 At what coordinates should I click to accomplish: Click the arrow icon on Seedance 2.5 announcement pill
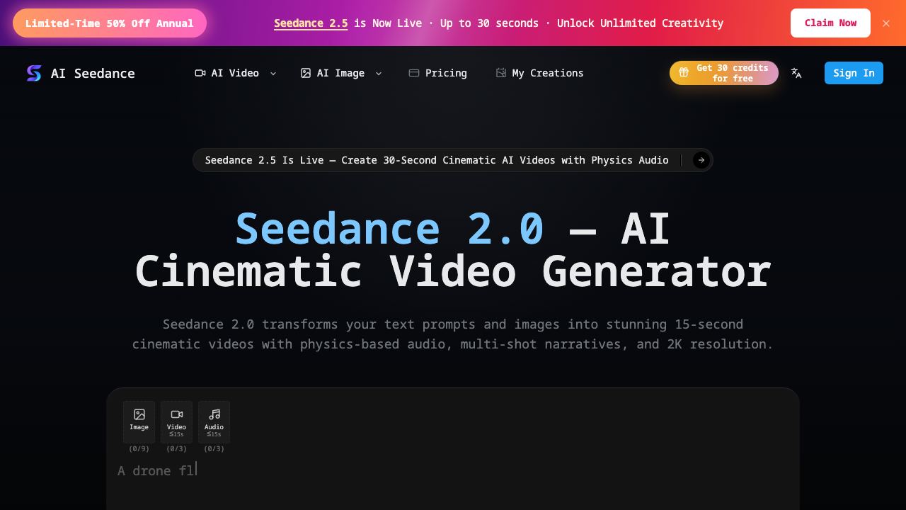[x=701, y=160]
